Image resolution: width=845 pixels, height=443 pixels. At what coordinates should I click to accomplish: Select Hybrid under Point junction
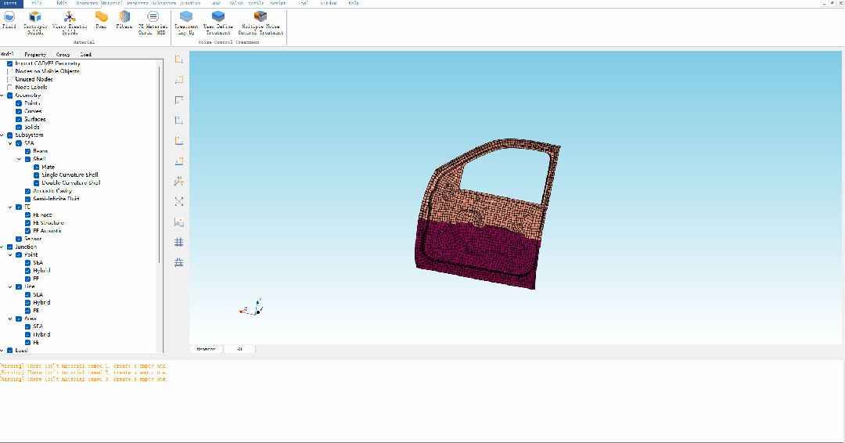(x=41, y=271)
